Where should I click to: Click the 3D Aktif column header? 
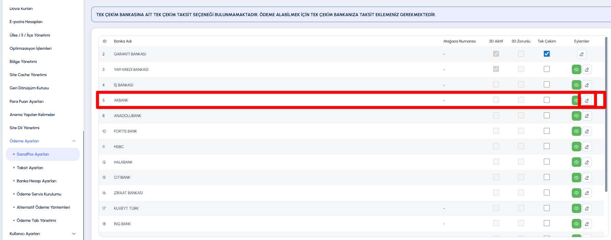[x=496, y=41]
